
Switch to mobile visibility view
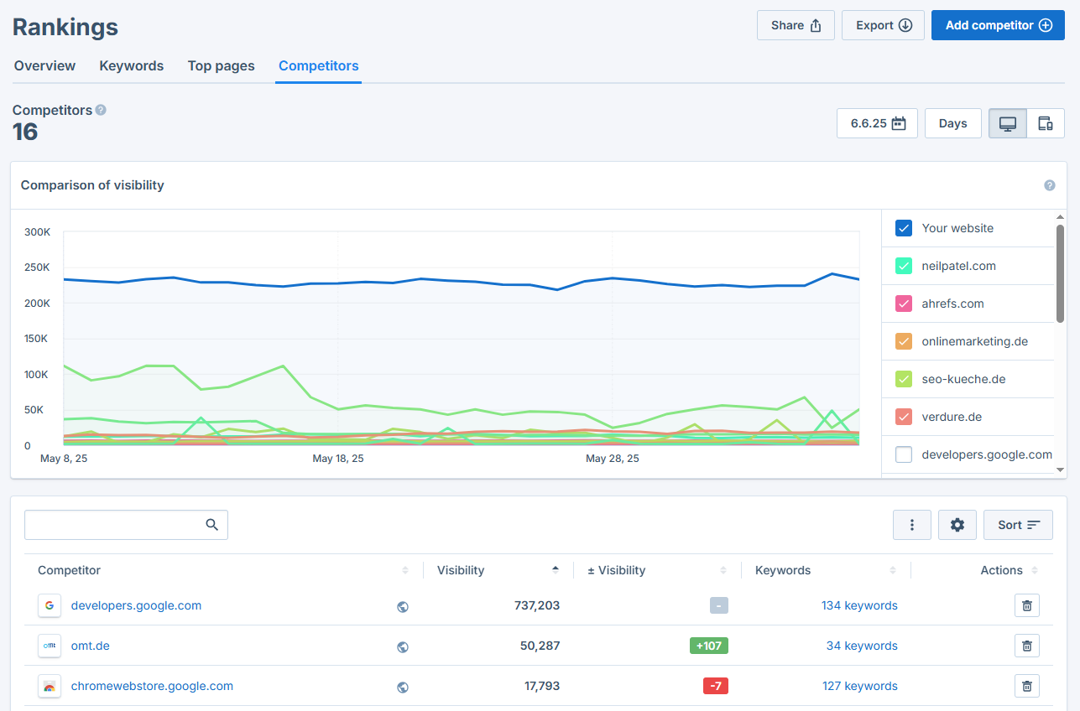(x=1046, y=122)
